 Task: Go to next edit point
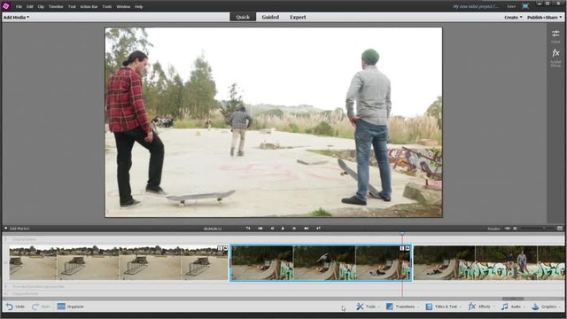click(318, 229)
